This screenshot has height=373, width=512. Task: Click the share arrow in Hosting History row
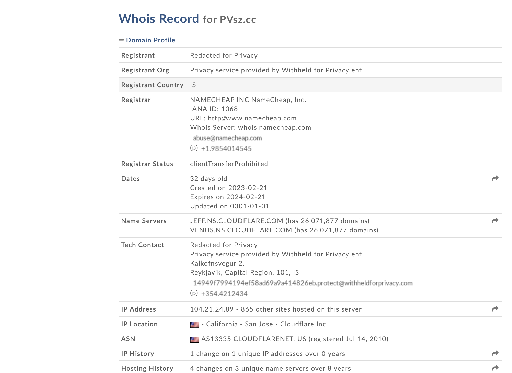pos(495,368)
